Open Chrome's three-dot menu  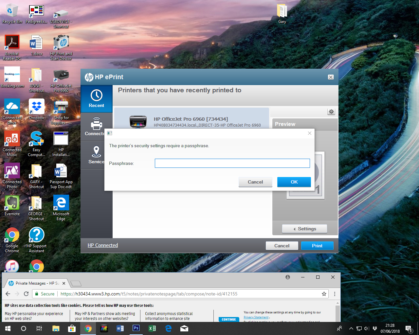pos(335,293)
